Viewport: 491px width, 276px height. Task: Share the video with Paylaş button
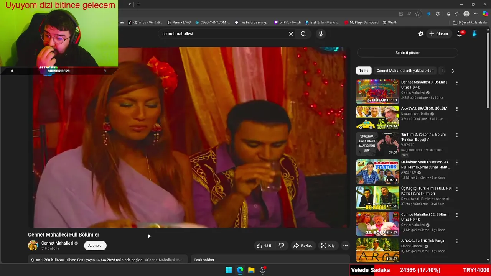click(x=303, y=246)
